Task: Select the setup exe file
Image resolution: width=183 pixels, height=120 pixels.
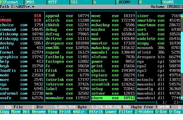Action: point(113,89)
